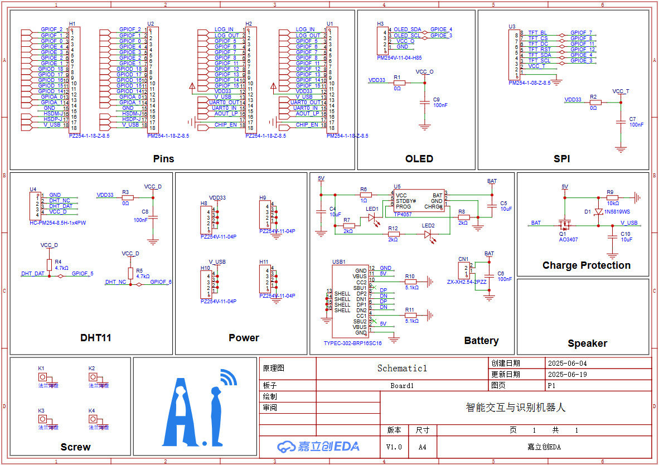Select the project title 智能交互与识别机器人
The height and width of the screenshot is (465, 659).
pos(515,408)
